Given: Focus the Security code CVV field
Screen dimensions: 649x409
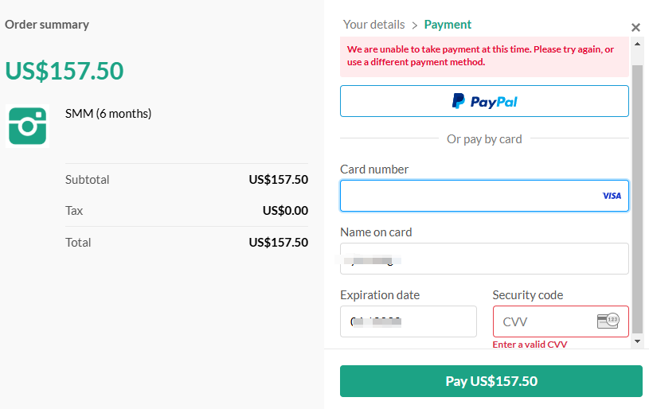Looking at the screenshot, I should pyautogui.click(x=545, y=321).
